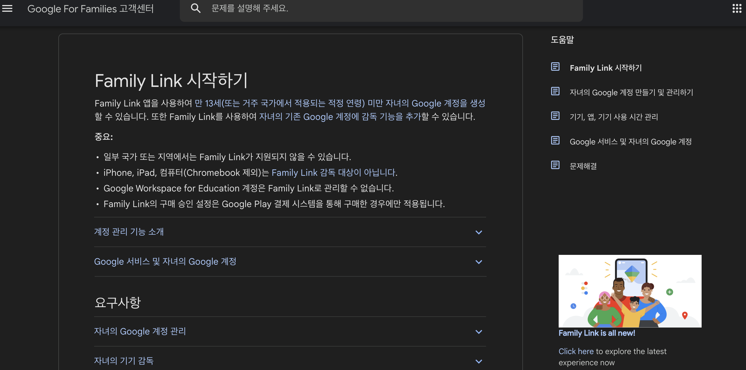Focus the 문제를 설명해 주세요 search field
This screenshot has width=746, height=370.
[376, 8]
